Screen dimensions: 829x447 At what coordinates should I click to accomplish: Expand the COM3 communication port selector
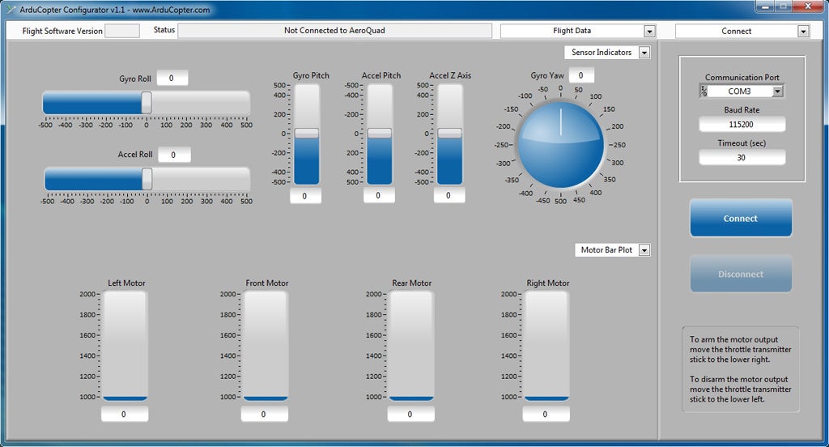[x=777, y=92]
